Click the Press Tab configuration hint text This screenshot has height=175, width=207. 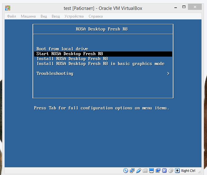(102, 108)
